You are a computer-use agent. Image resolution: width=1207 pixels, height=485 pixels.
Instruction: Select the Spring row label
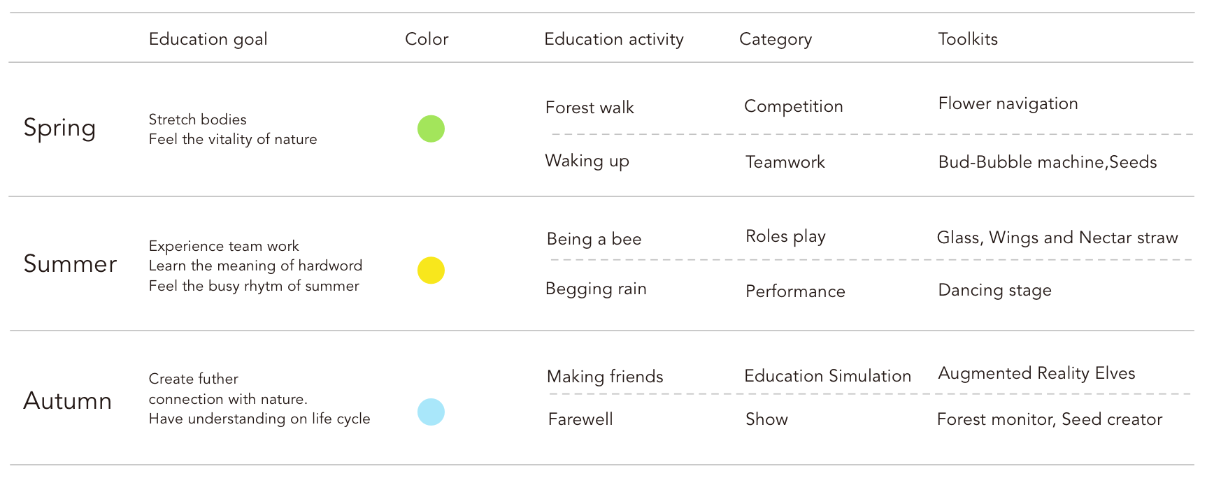click(x=59, y=129)
